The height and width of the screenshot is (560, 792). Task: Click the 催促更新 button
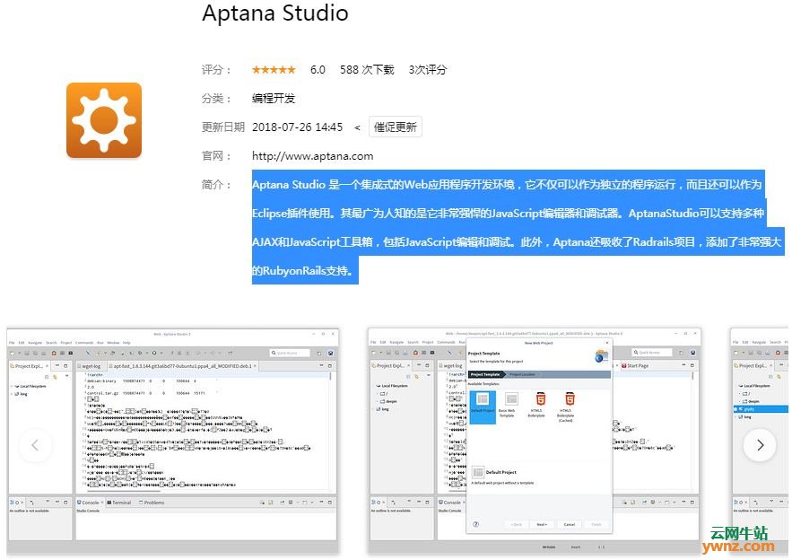coord(395,127)
